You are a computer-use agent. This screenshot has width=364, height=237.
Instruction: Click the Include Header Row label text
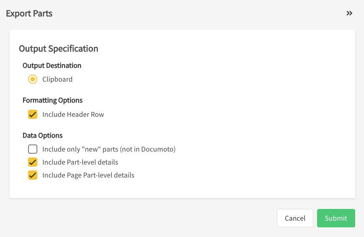[x=73, y=114]
